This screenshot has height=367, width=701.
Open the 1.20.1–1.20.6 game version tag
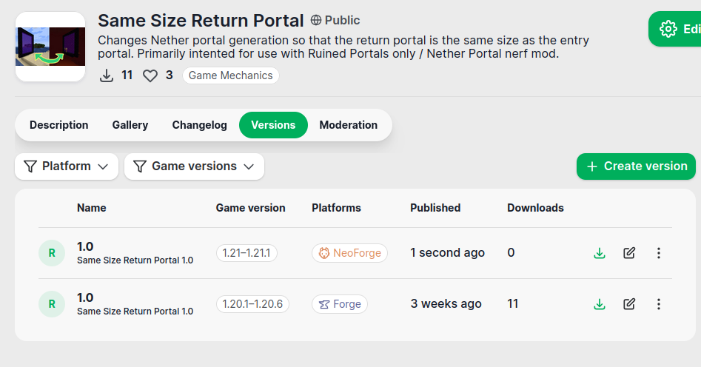[x=253, y=304]
